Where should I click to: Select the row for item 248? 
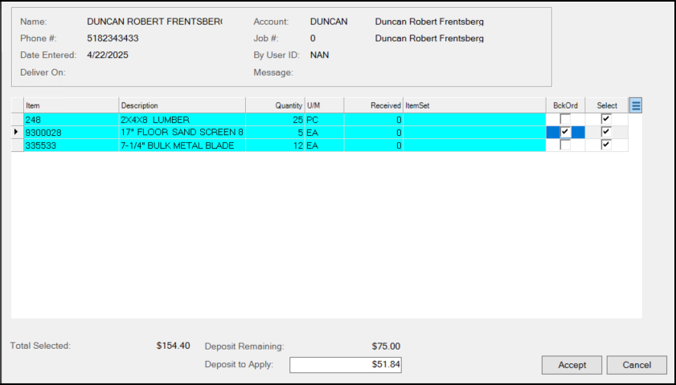coord(71,119)
